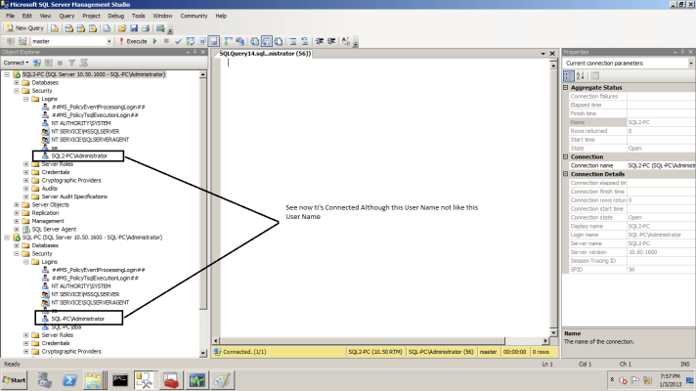Click the Database Engine Query icon
Viewport: 696px width, 391px height.
coord(54,28)
